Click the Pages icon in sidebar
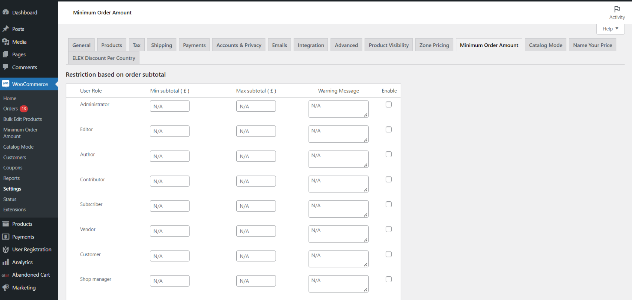This screenshot has height=300, width=632. (x=6, y=55)
